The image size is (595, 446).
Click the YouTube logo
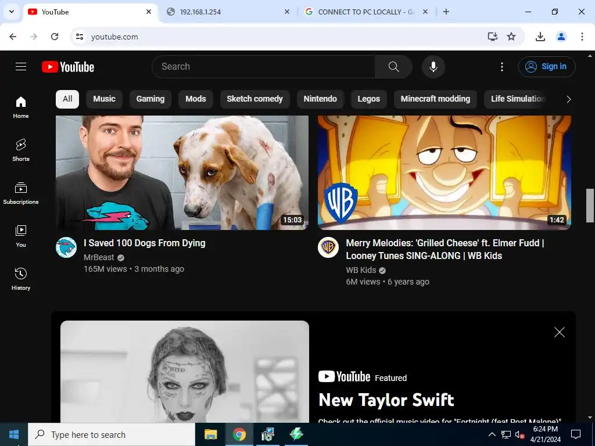[x=68, y=67]
